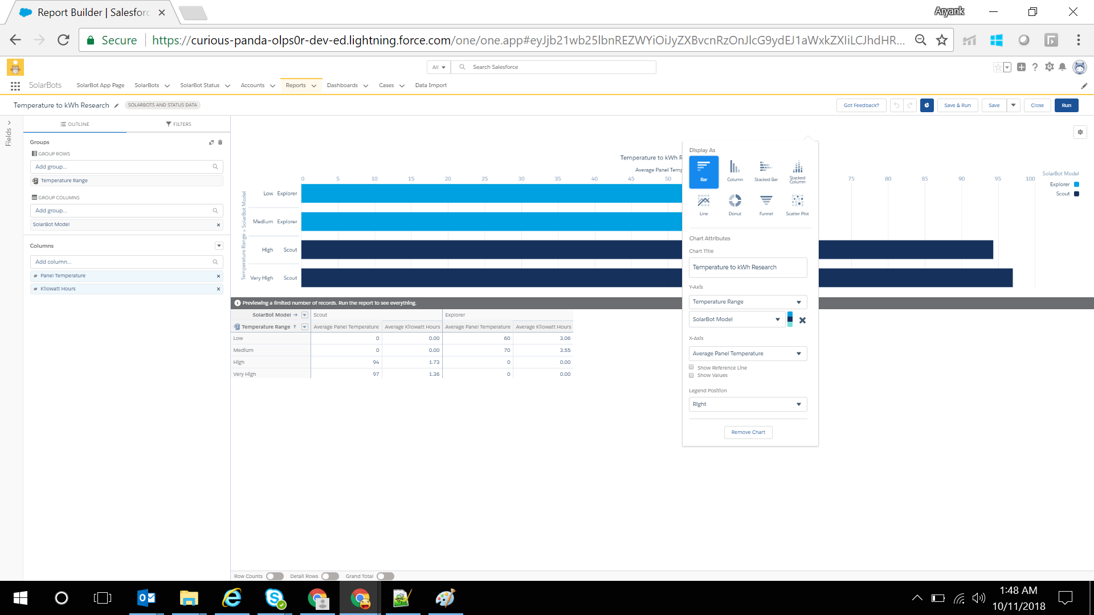Select the Bar chart type

(704, 172)
